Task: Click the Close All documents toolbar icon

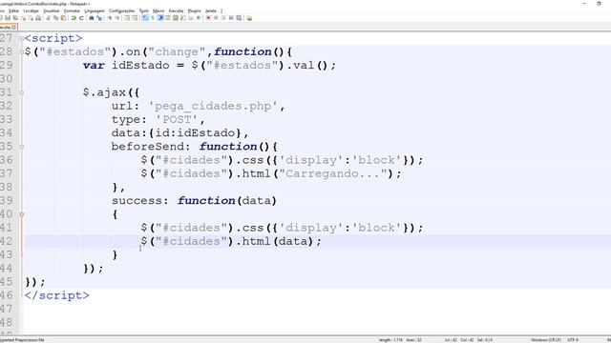Action: 32,18
